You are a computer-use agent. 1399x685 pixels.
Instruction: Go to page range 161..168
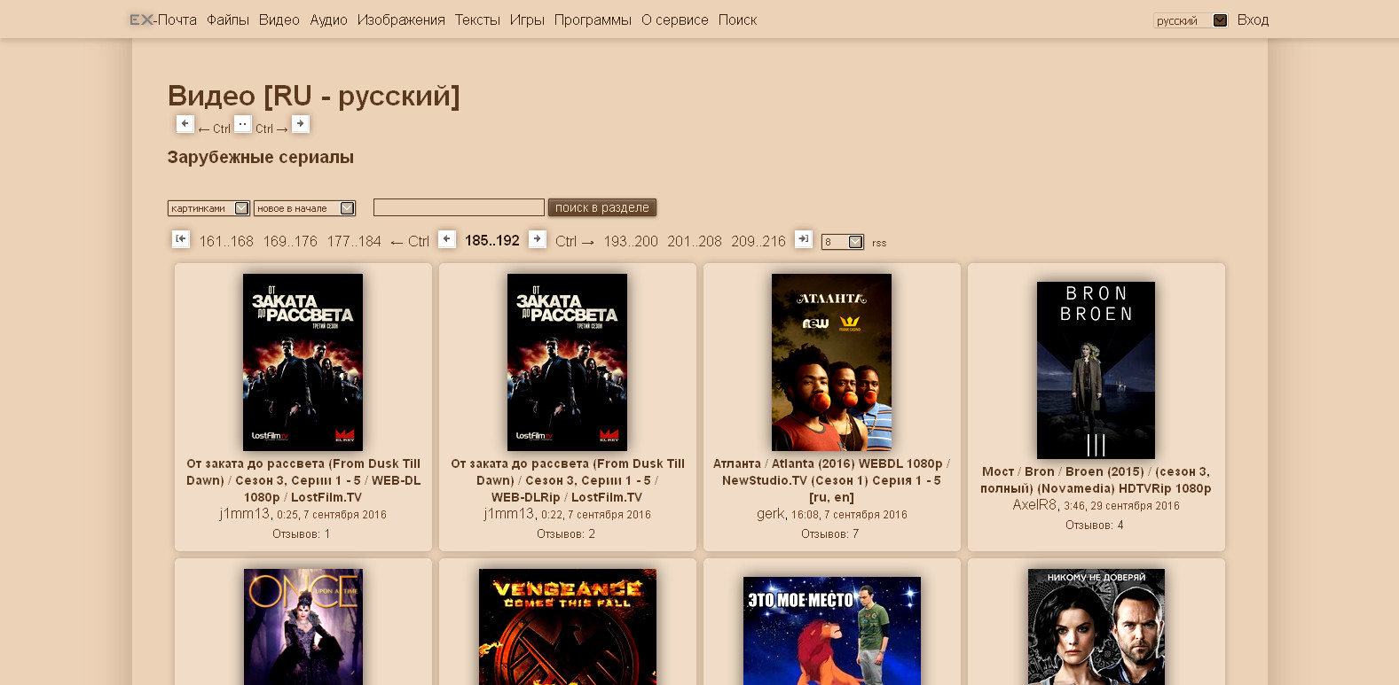pos(226,241)
